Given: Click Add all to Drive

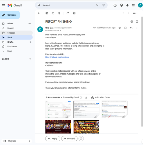Looking at the screenshot, I should 100,97.
